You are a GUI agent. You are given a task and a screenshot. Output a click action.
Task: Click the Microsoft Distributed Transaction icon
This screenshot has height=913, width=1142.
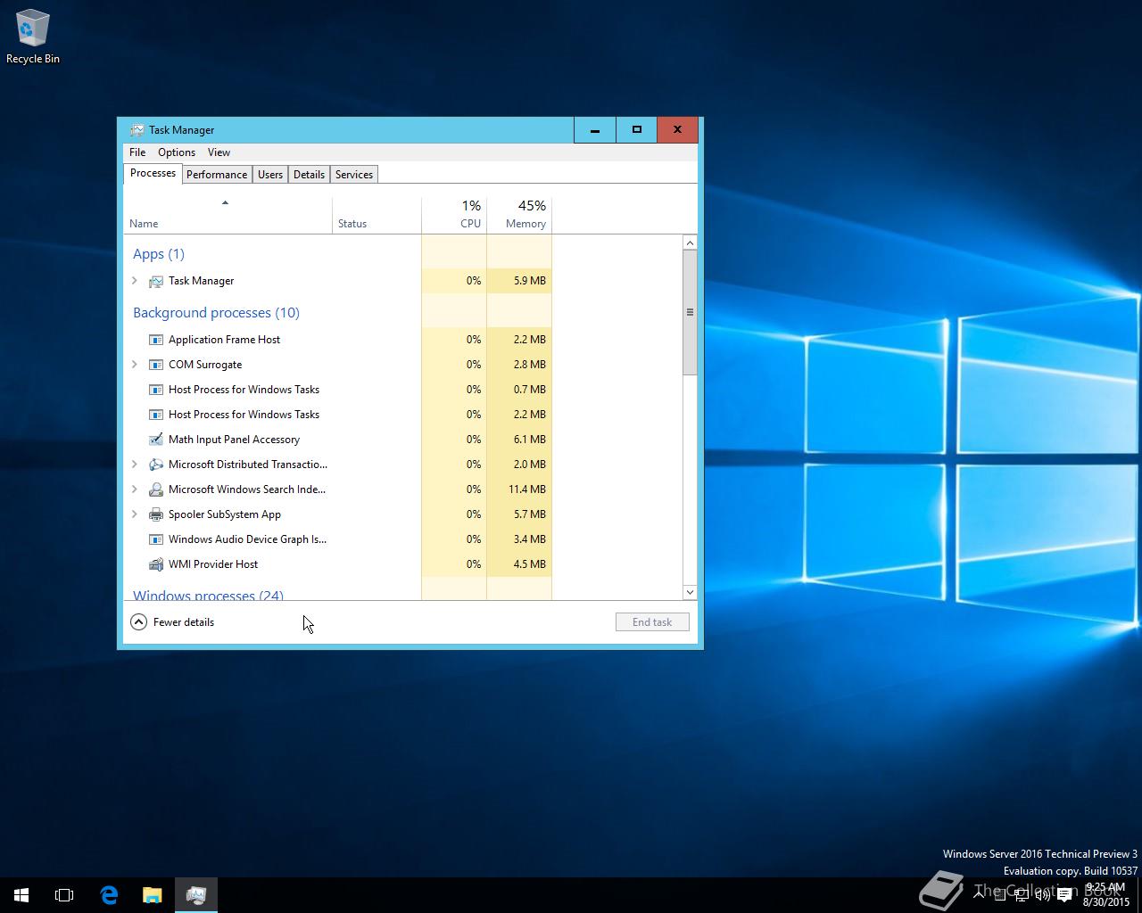point(156,465)
